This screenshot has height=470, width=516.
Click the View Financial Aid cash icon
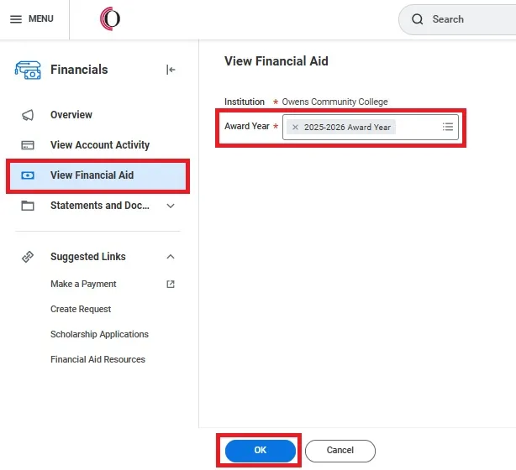(x=28, y=175)
